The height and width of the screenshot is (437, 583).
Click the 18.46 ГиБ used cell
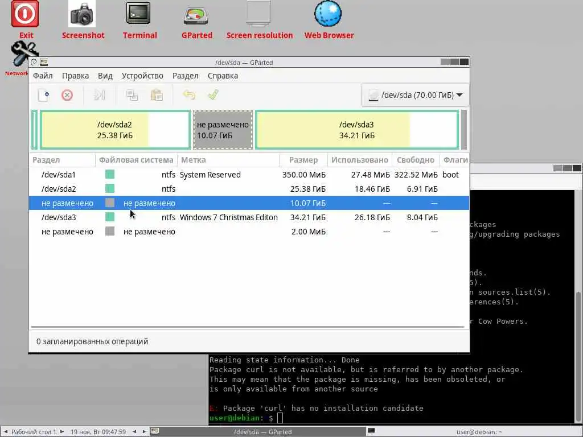point(372,189)
